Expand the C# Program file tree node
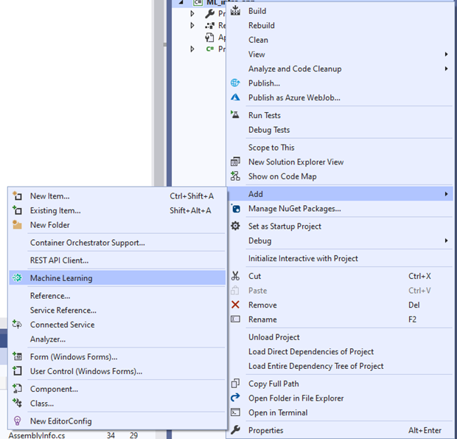This screenshot has width=457, height=439. 192,49
